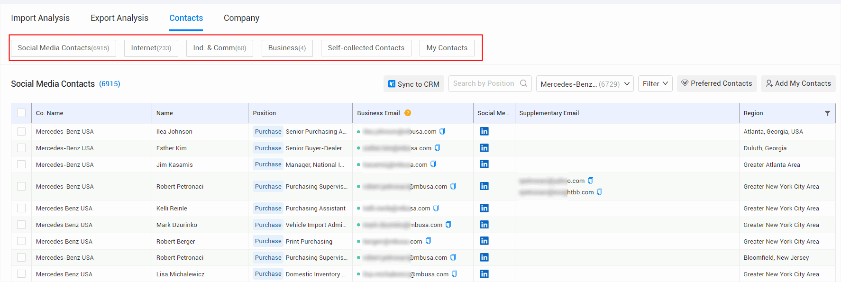Open My Contacts sub-tab
841x282 pixels.
(447, 48)
